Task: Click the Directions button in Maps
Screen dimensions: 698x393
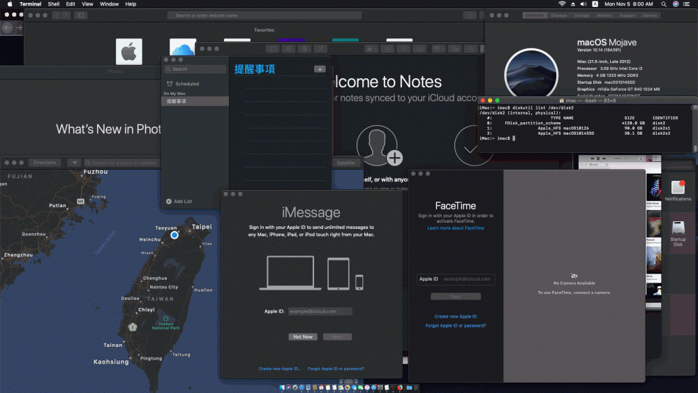Action: [x=45, y=163]
